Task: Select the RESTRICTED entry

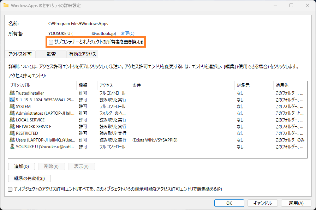Action: point(157,133)
